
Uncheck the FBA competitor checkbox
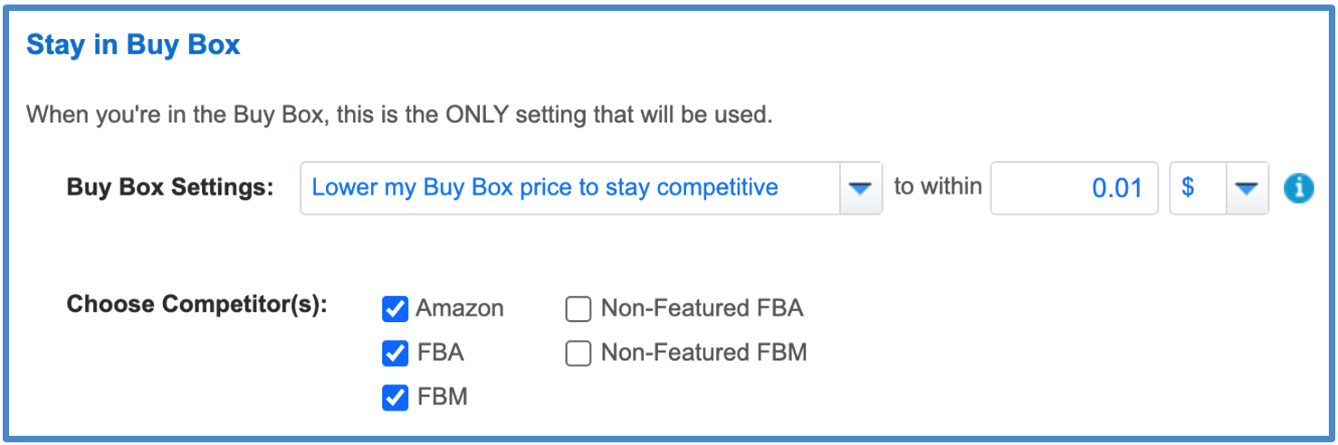pyautogui.click(x=396, y=353)
